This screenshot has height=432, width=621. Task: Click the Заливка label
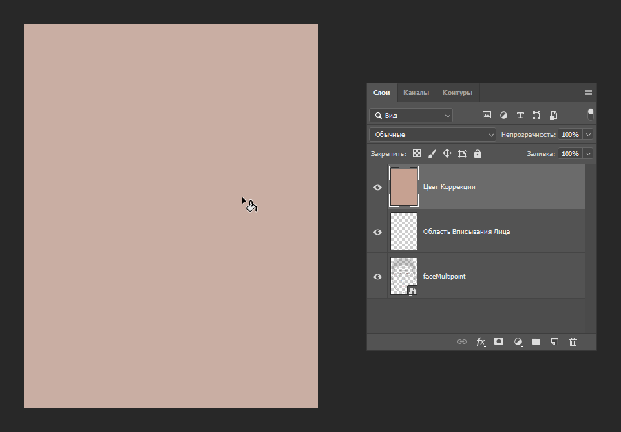[x=541, y=154]
